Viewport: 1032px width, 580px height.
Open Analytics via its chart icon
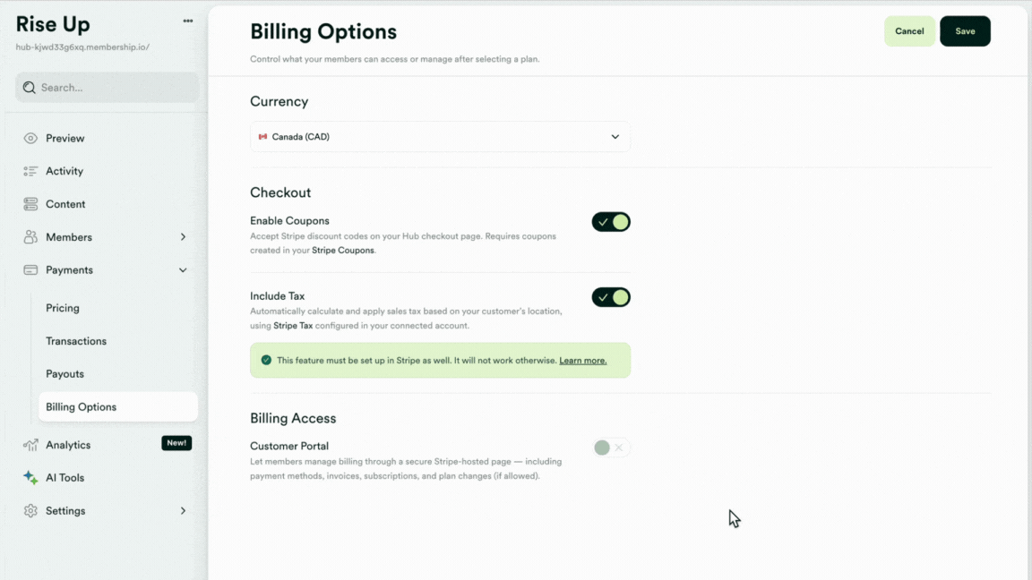click(30, 444)
